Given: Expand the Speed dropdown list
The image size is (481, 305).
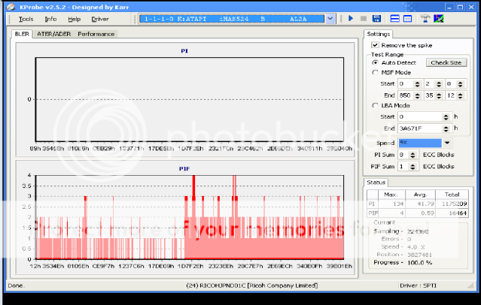Looking at the screenshot, I should point(447,143).
